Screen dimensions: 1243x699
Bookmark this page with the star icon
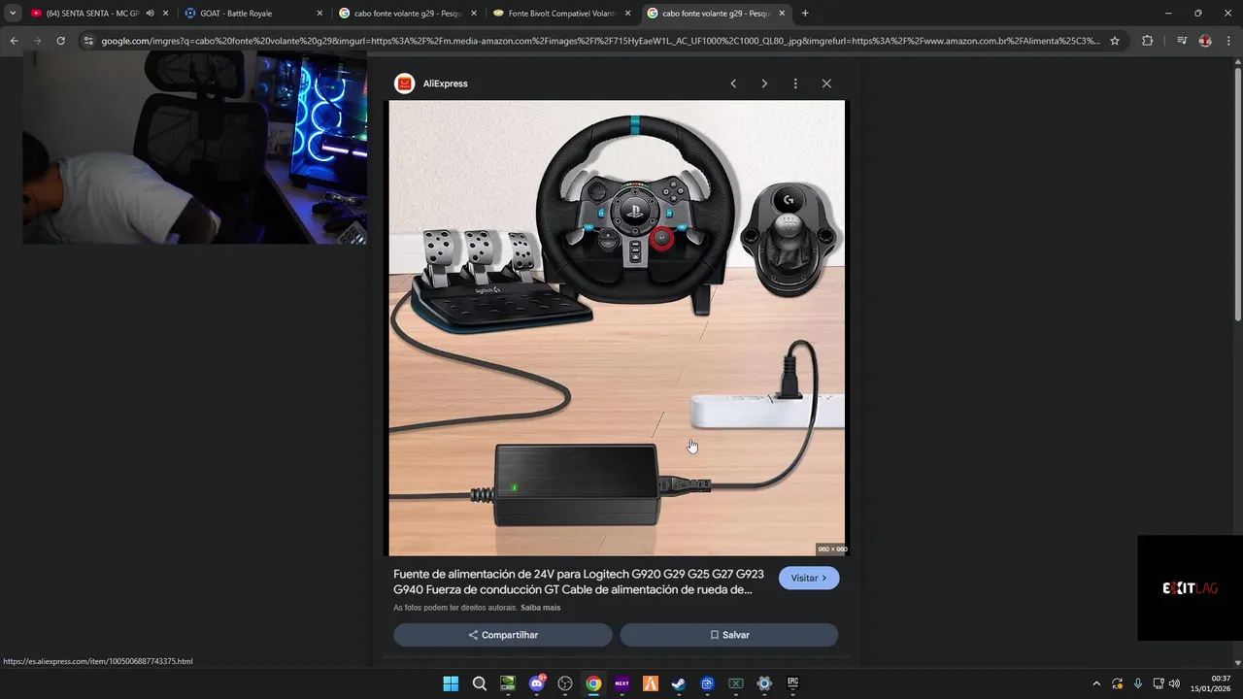[1115, 41]
